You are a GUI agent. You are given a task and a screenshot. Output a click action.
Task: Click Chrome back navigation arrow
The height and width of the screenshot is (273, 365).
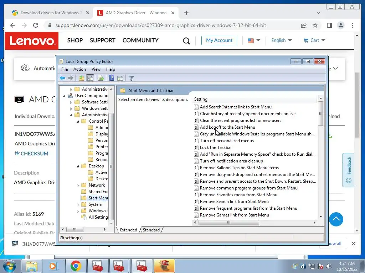click(x=13, y=25)
